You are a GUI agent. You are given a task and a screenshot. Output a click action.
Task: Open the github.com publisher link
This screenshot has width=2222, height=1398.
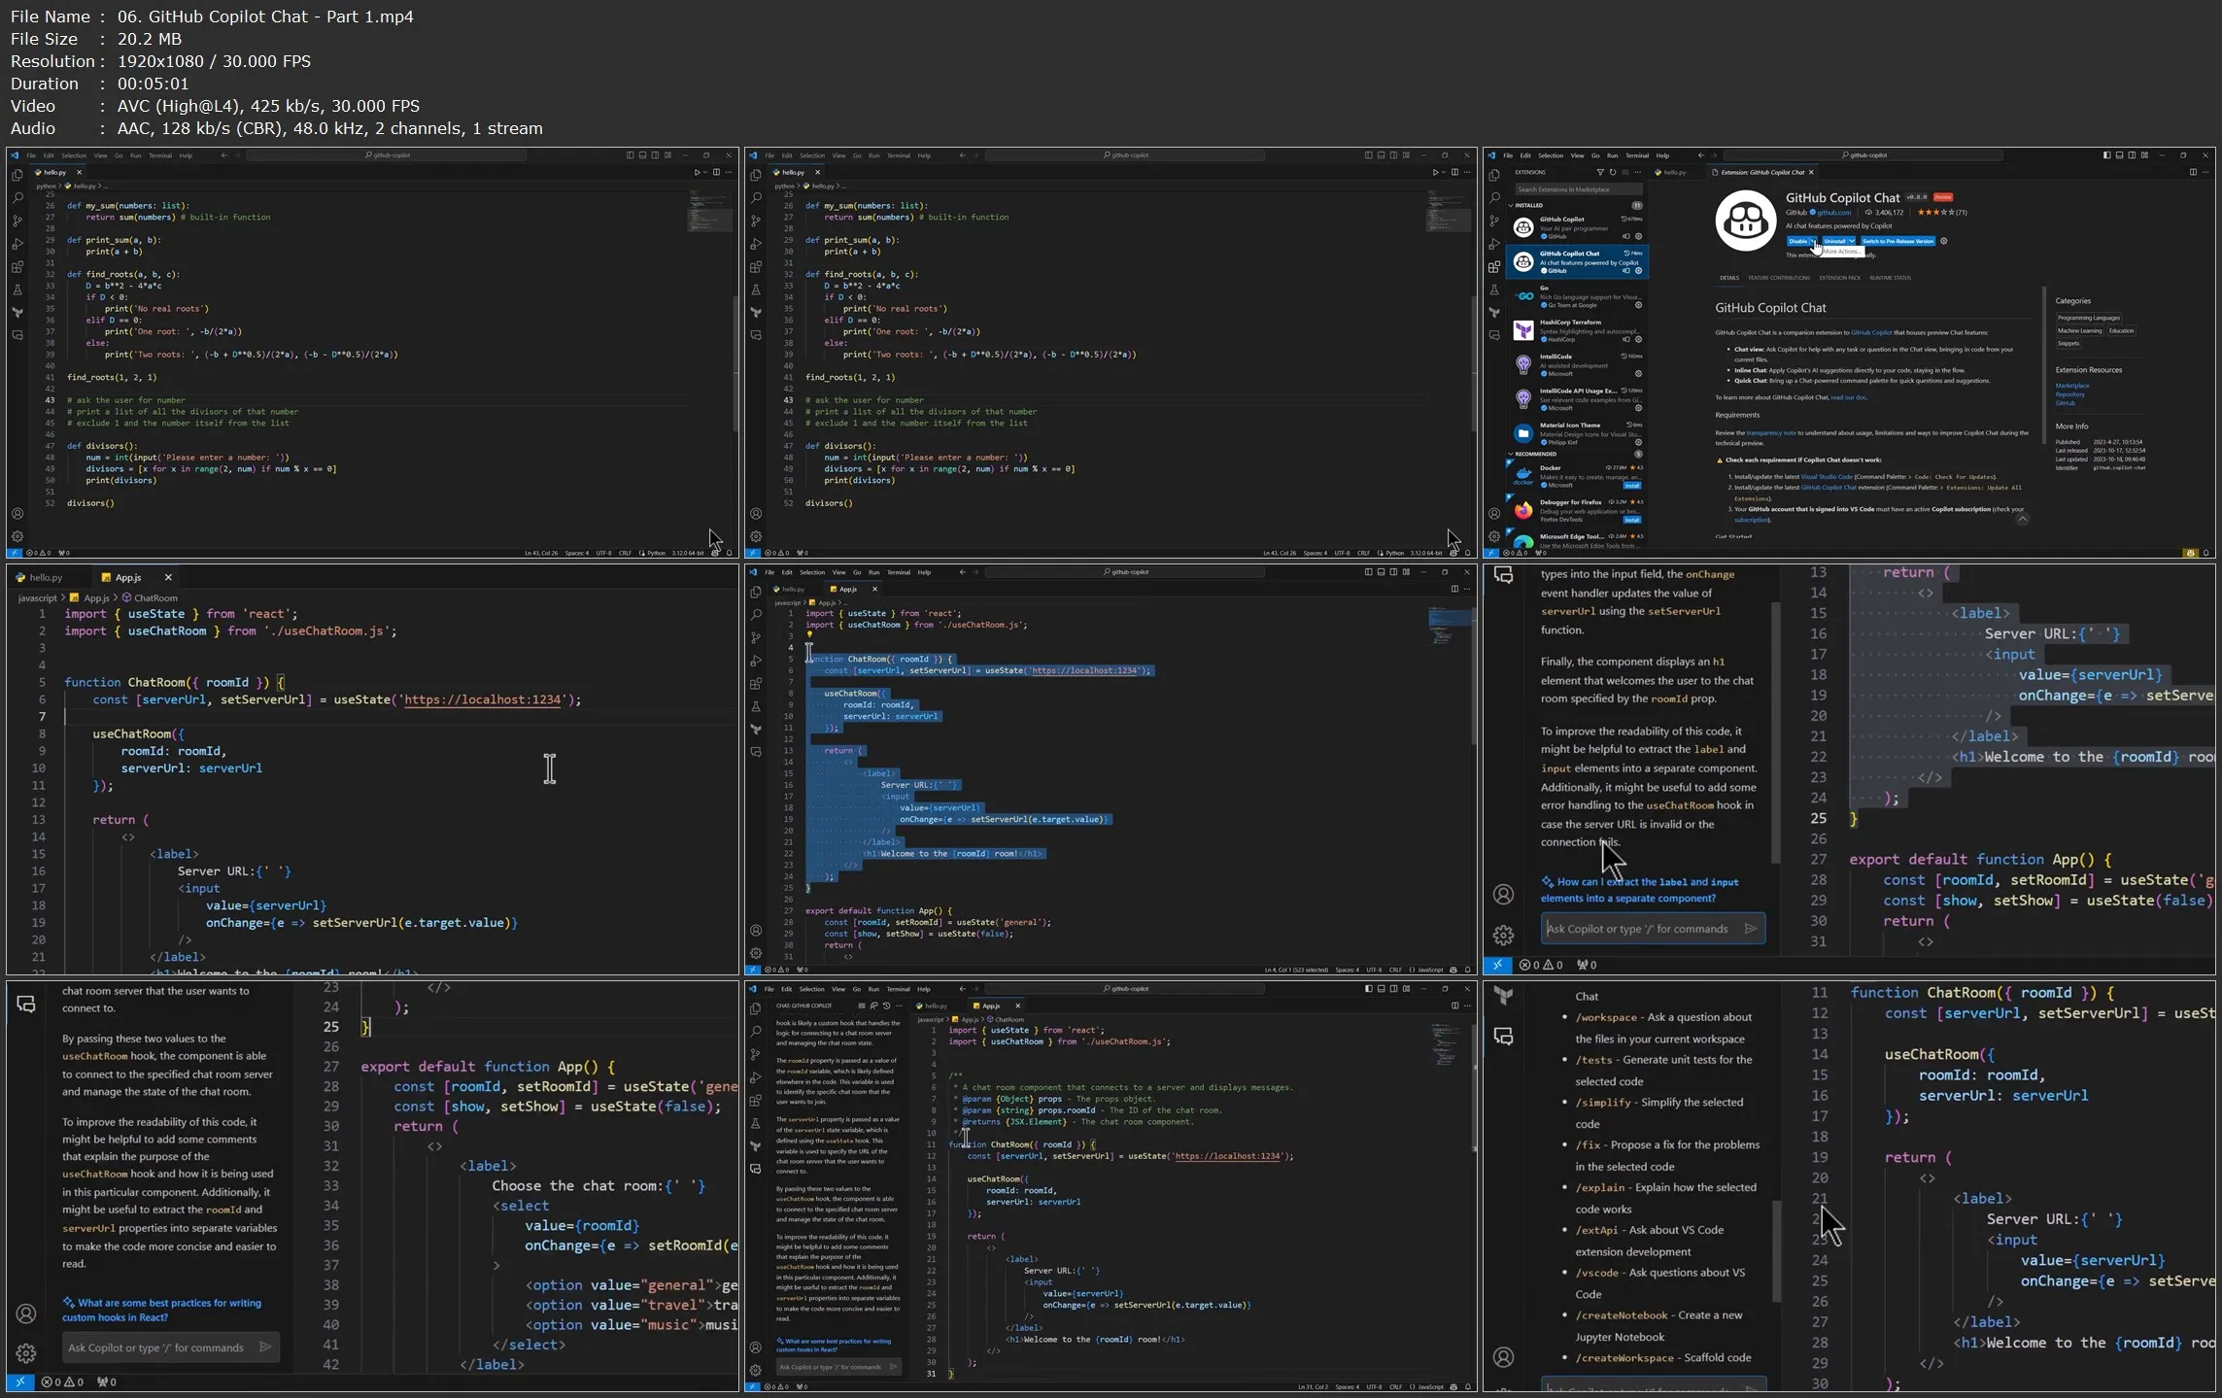click(x=1833, y=213)
